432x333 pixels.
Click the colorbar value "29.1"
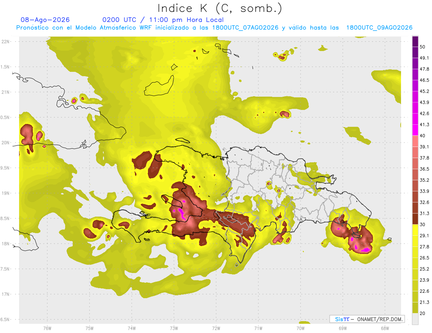click(x=424, y=236)
